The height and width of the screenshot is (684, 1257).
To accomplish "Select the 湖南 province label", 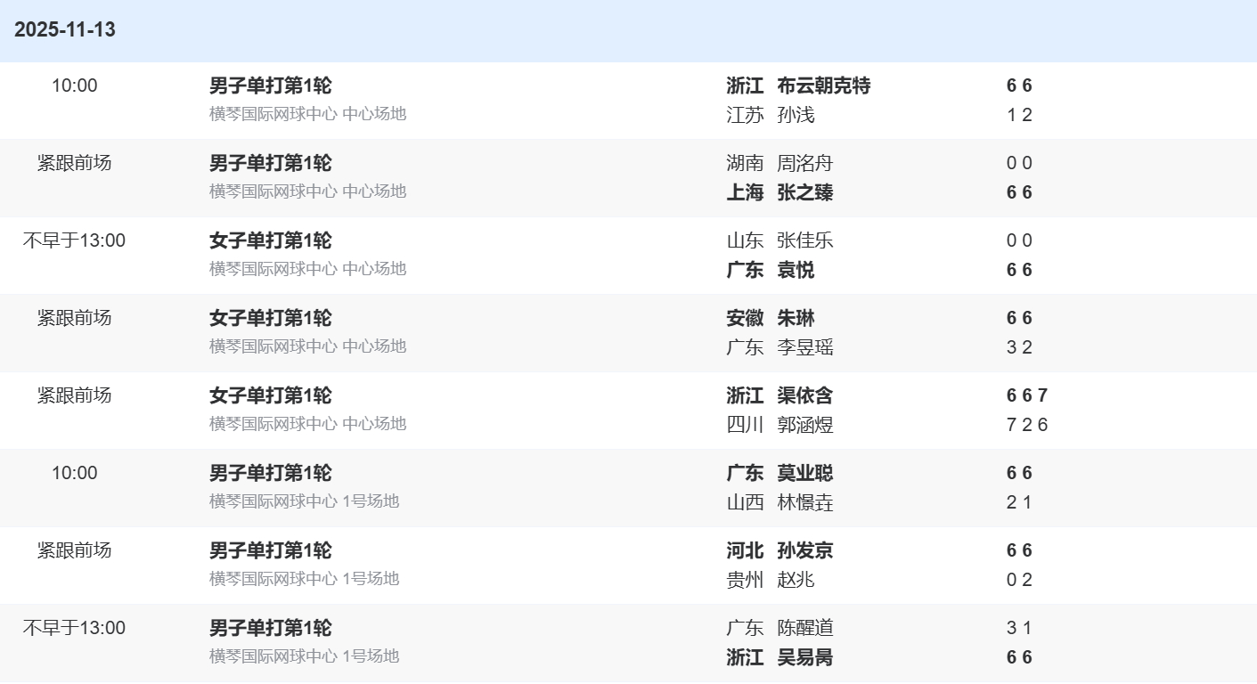I will pos(746,163).
